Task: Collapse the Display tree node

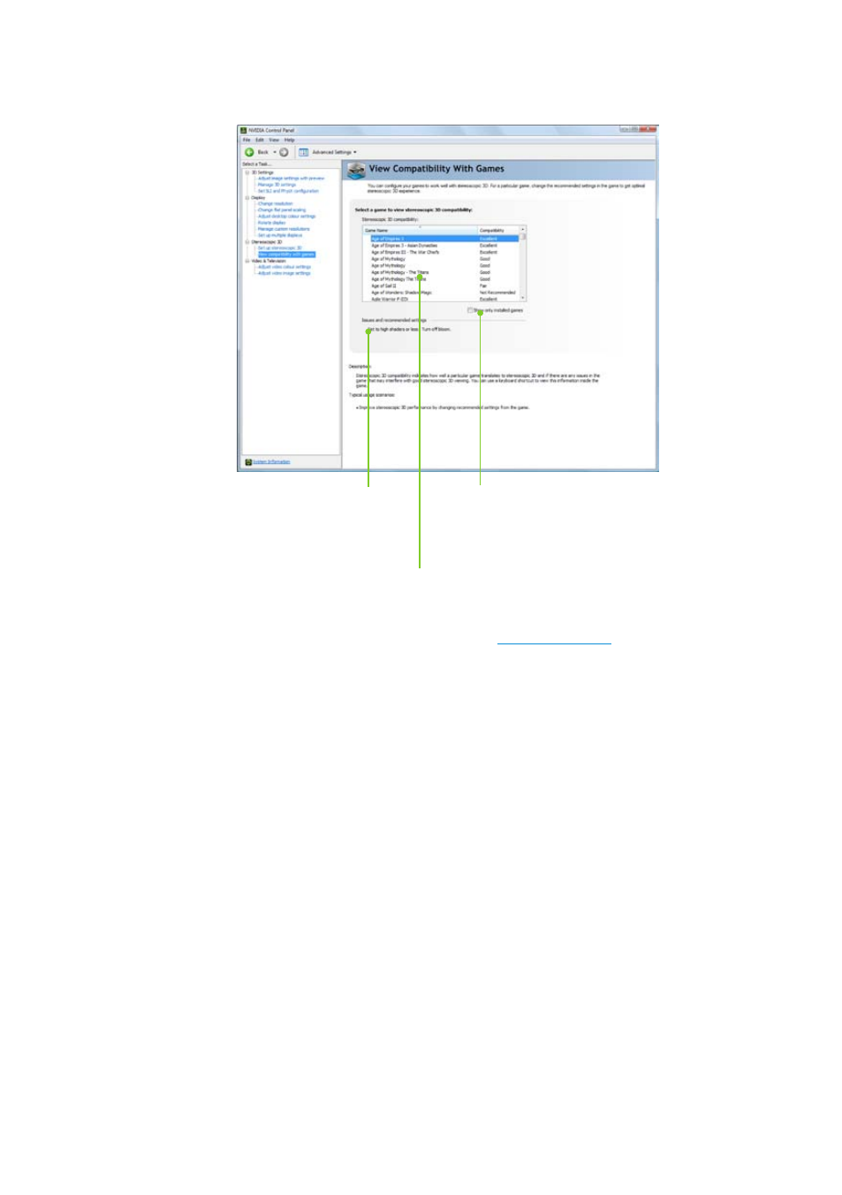Action: click(247, 198)
